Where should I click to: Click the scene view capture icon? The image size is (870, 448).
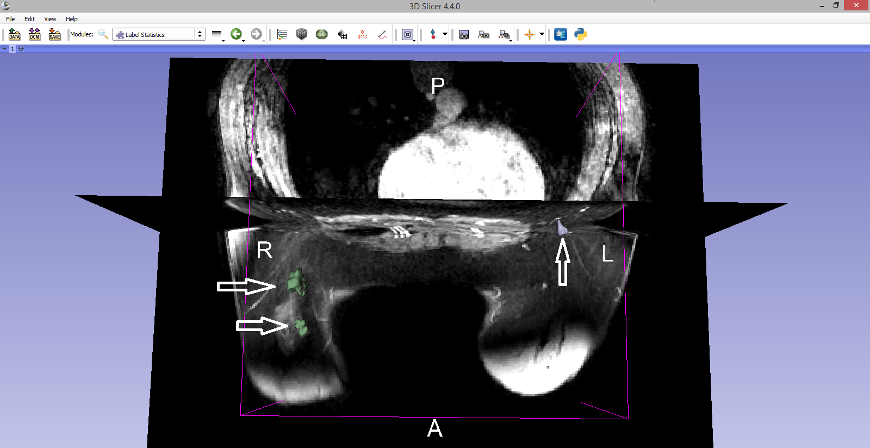[x=483, y=34]
